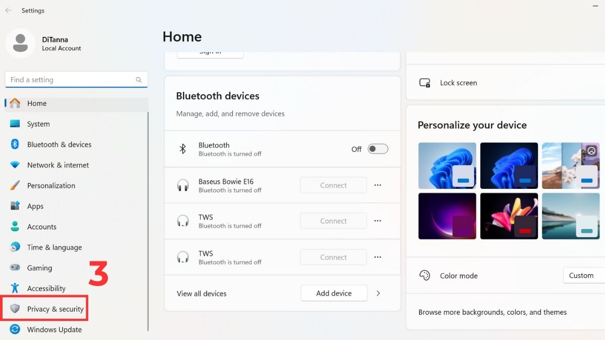Open Accessibility settings
605x340 pixels.
pos(76,289)
